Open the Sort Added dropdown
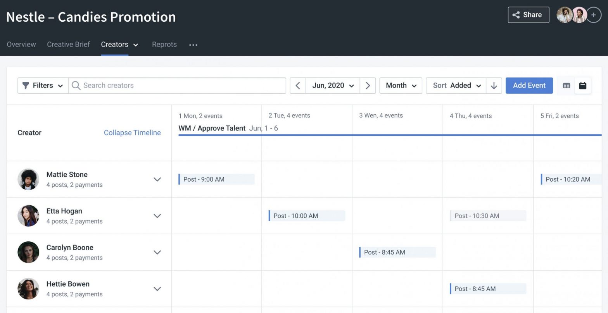 456,86
